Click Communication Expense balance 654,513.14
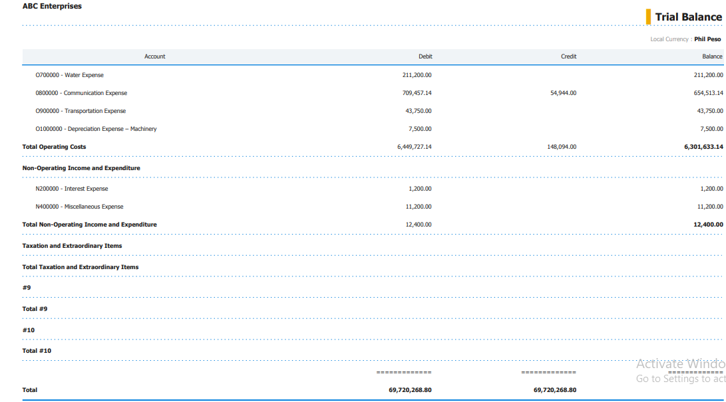Image resolution: width=726 pixels, height=402 pixels. 708,93
